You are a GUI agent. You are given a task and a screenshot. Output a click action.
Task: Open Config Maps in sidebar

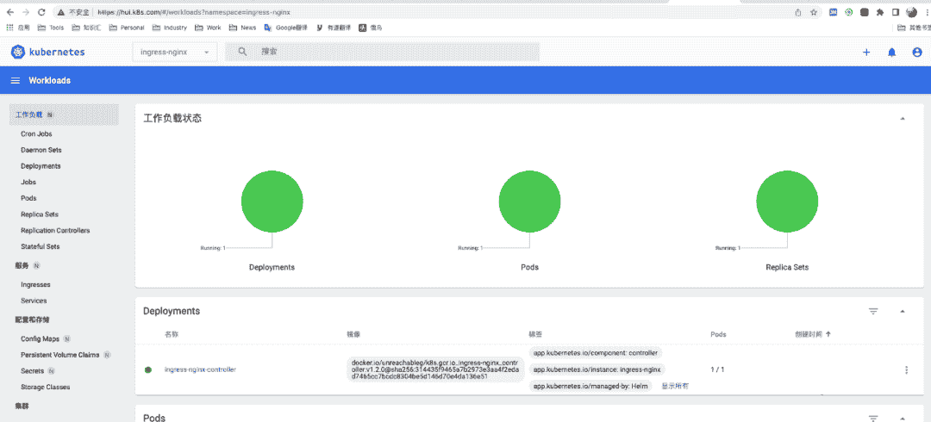40,338
